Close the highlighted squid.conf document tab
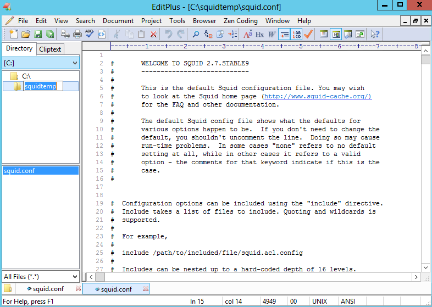The image size is (432, 307). 146,289
